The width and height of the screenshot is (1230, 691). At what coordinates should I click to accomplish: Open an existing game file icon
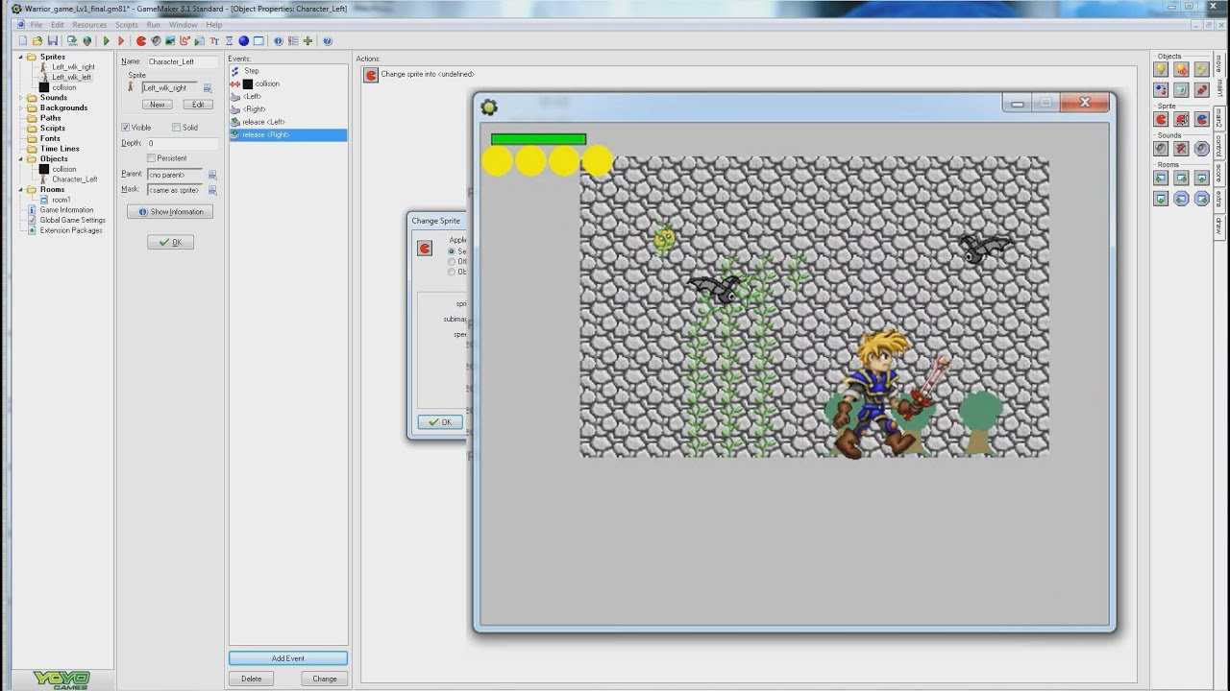pyautogui.click(x=37, y=41)
